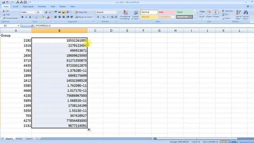
Task: Apply the Good cell style
Action: (x=185, y=12)
